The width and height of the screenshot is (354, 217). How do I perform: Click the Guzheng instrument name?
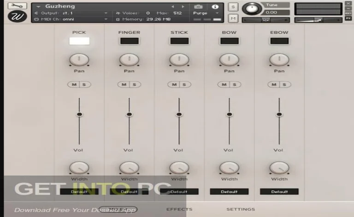tap(60, 6)
